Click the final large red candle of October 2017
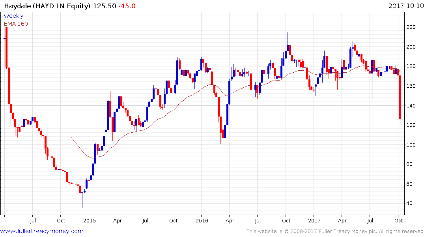Screen dimensions: 424x237 400,98
